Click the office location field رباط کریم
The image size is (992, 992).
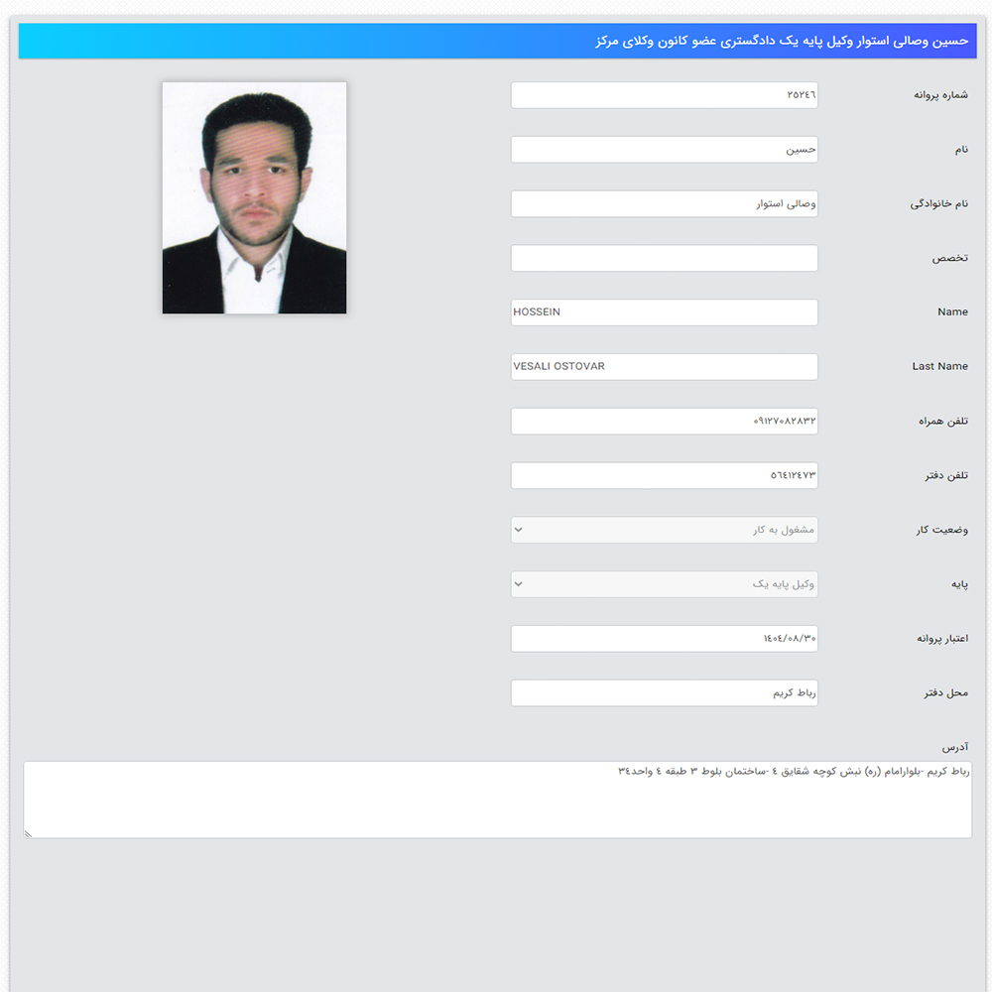point(665,693)
